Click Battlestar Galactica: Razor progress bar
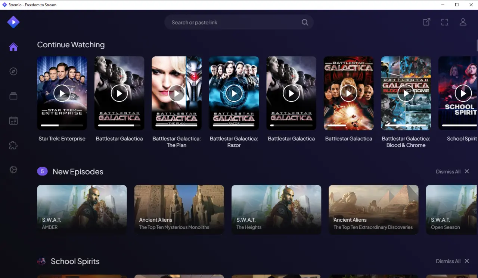 [234, 126]
